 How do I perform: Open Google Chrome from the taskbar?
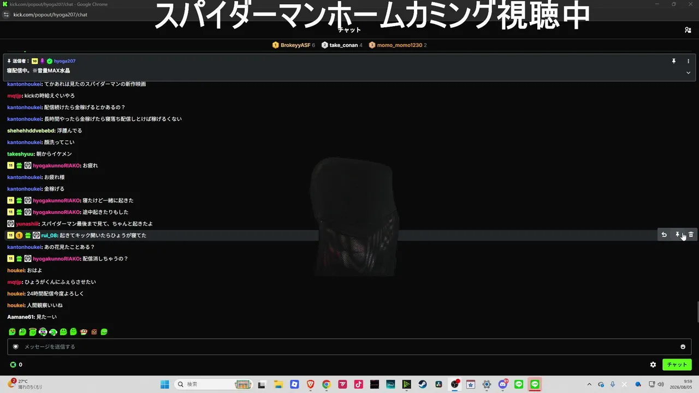point(326,384)
